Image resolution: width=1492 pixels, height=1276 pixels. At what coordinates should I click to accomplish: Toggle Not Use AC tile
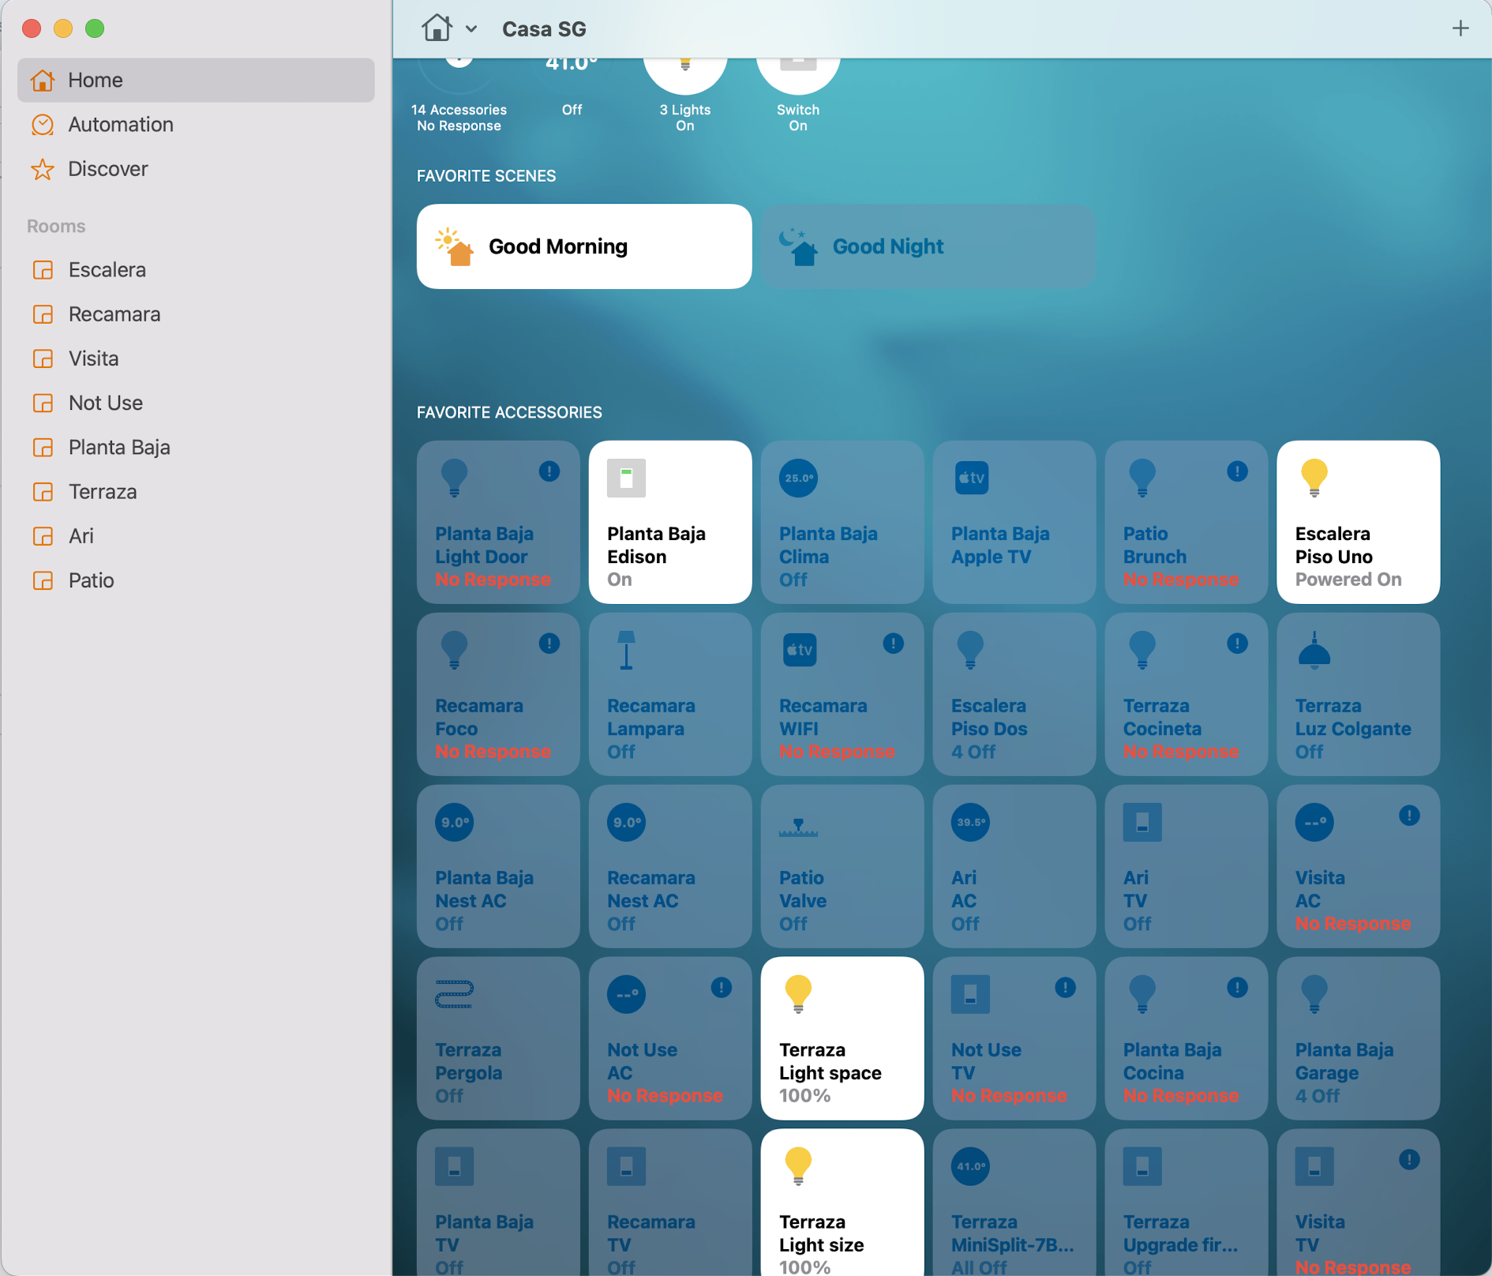670,1038
